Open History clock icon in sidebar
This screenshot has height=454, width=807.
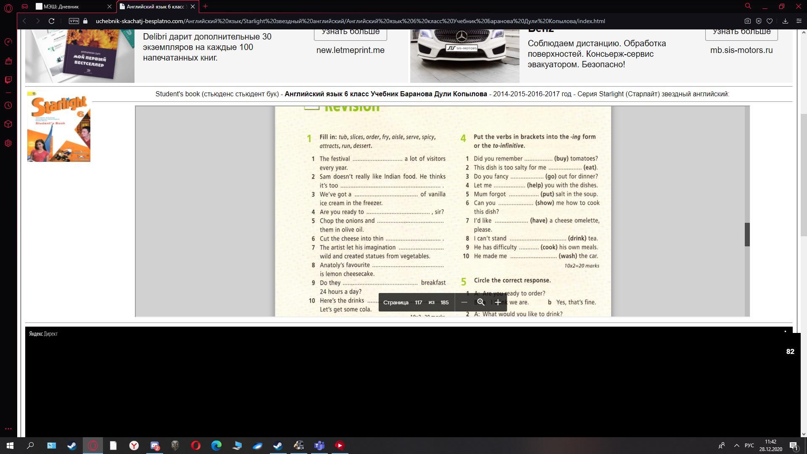pyautogui.click(x=8, y=106)
